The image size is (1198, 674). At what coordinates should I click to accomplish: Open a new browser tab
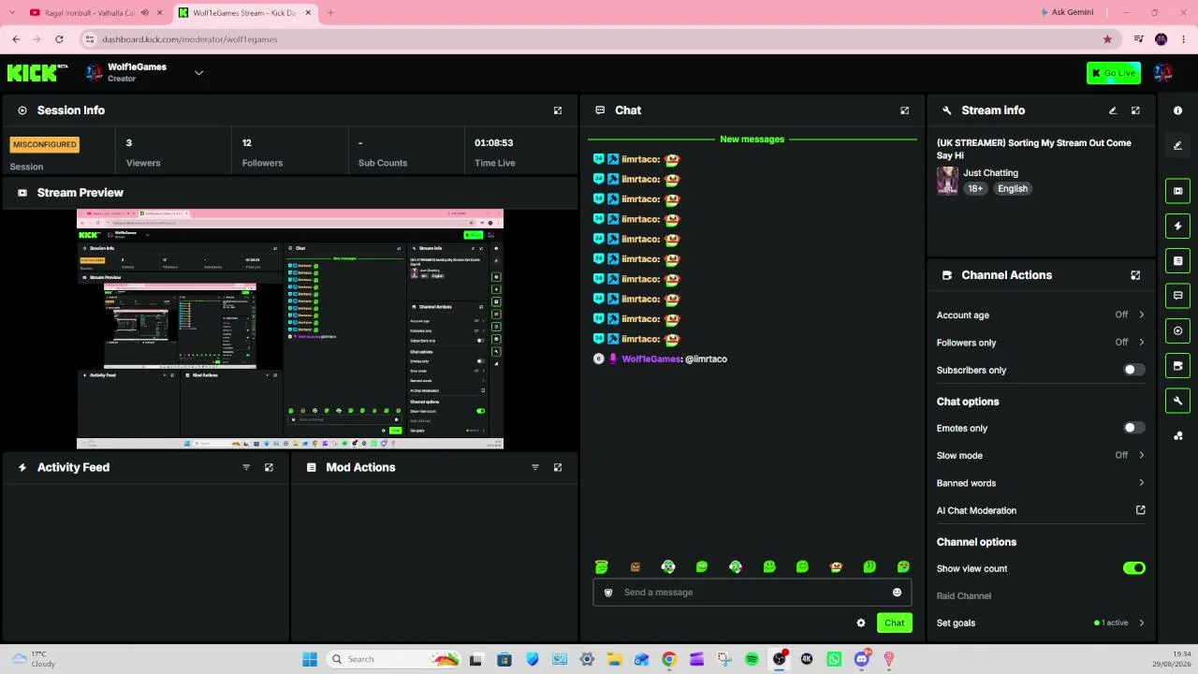click(330, 12)
